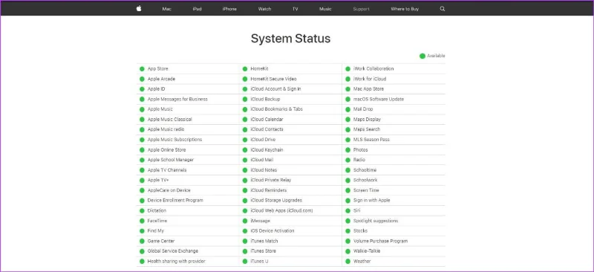Screen dimensions: 594x272
Task: Select the AppleCare on Device entry
Action: [169, 190]
